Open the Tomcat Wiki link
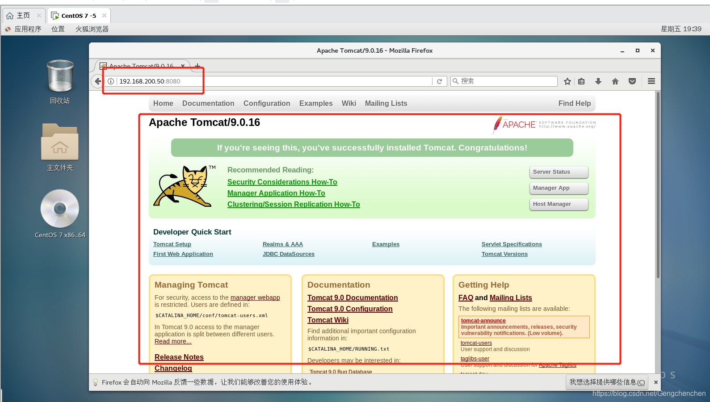This screenshot has width=710, height=402. click(328, 320)
